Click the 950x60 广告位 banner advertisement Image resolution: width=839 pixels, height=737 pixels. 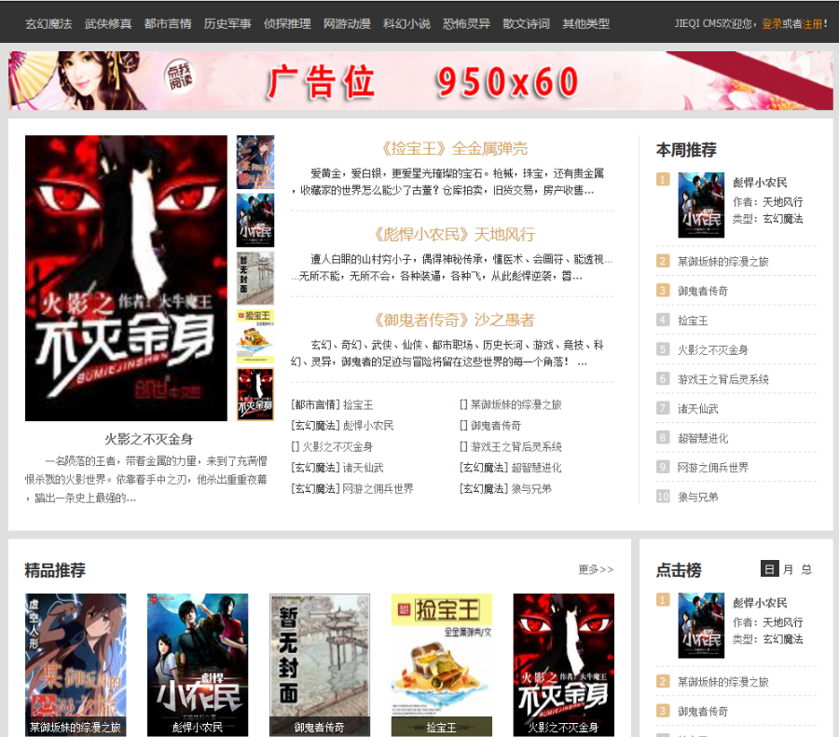tap(419, 82)
